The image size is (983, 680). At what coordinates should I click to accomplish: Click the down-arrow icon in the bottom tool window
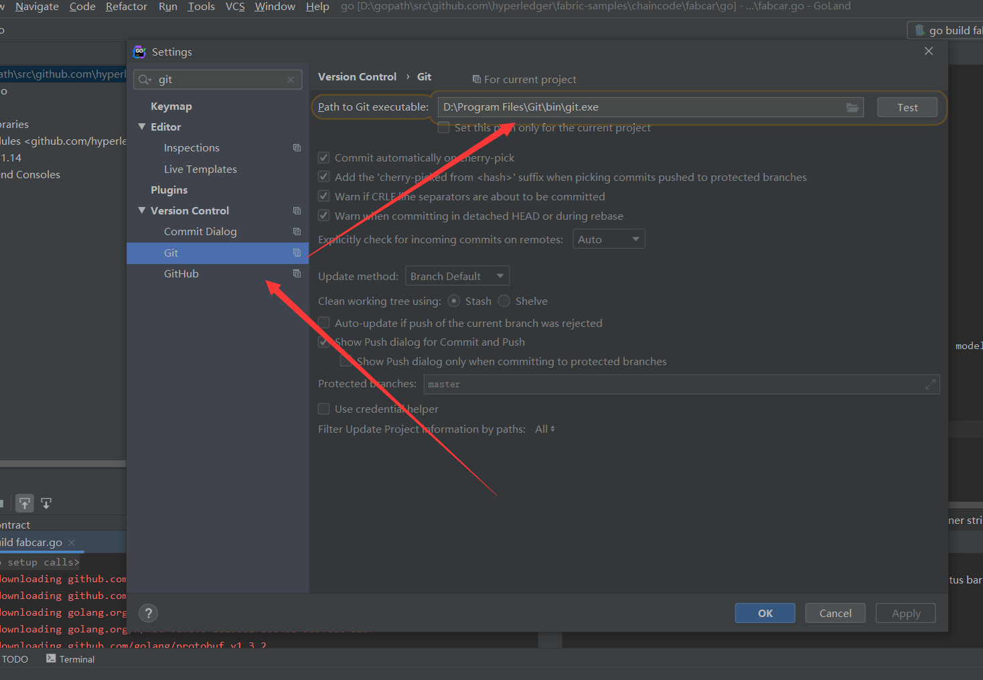tap(46, 503)
